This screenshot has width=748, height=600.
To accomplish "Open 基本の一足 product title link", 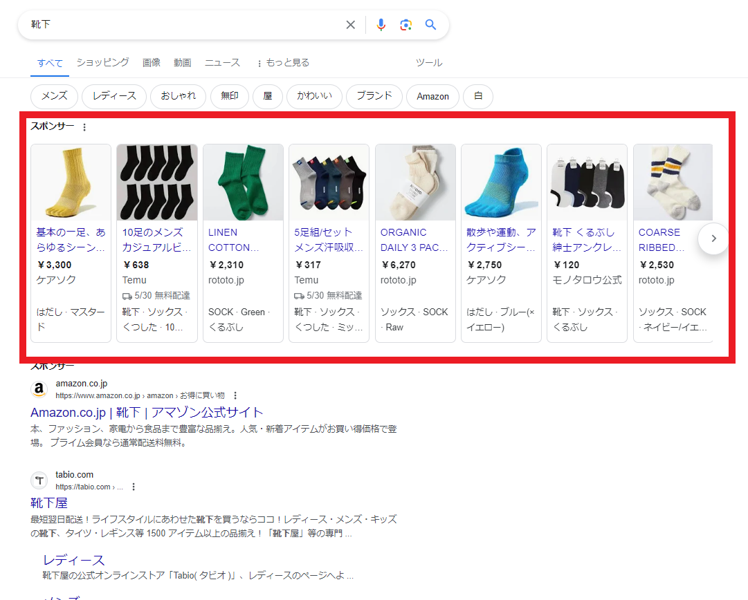I will point(71,240).
